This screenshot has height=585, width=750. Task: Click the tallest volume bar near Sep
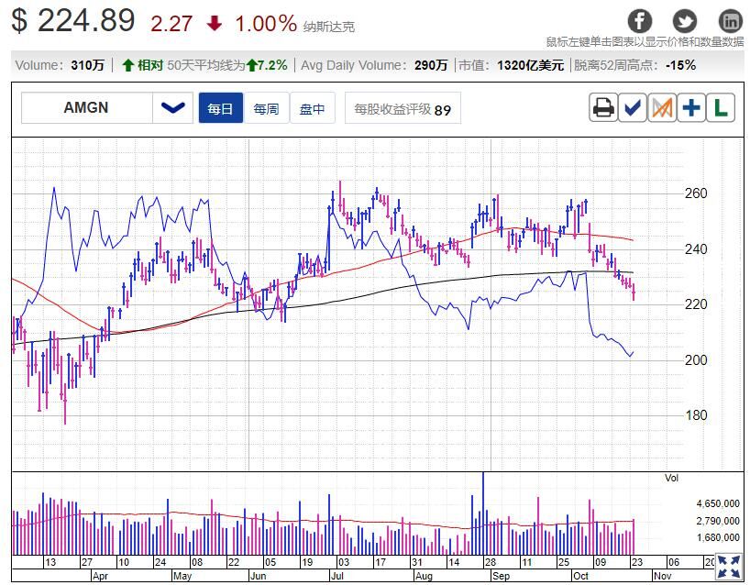click(x=483, y=513)
